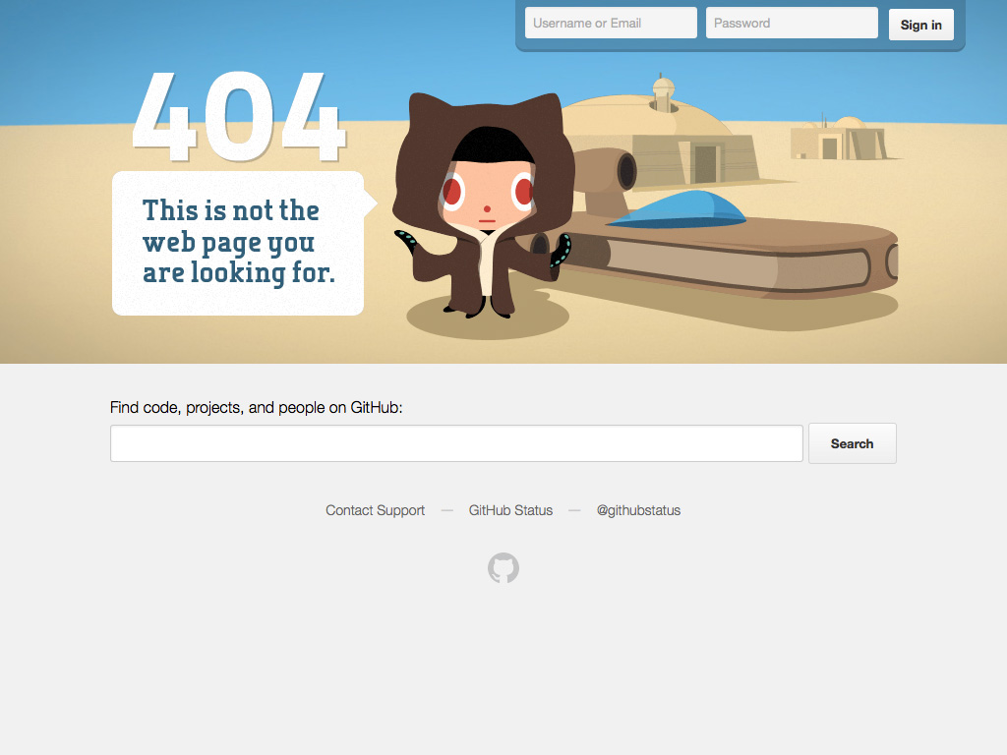1007x755 pixels.
Task: Click the Sign in button
Action: pyautogui.click(x=920, y=25)
